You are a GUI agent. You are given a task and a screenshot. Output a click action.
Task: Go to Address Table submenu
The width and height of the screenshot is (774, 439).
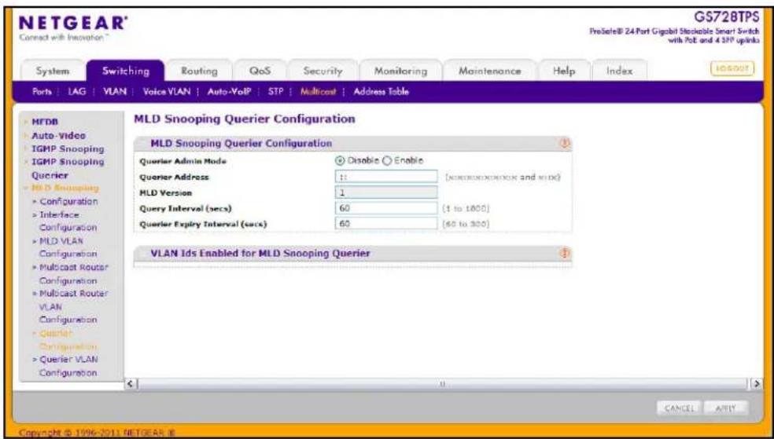pyautogui.click(x=381, y=92)
